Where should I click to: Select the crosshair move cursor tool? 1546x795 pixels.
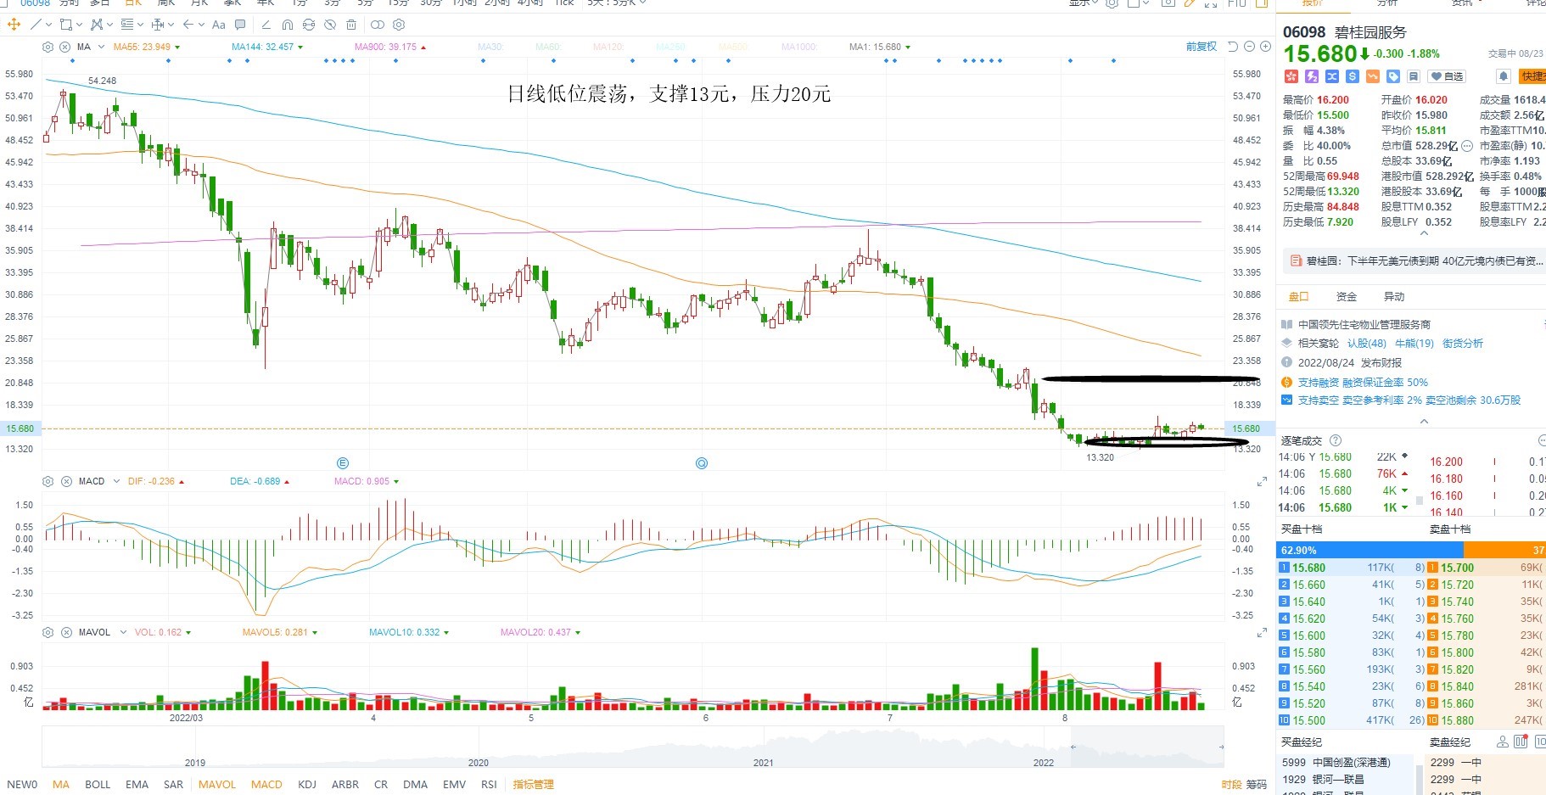pyautogui.click(x=14, y=25)
